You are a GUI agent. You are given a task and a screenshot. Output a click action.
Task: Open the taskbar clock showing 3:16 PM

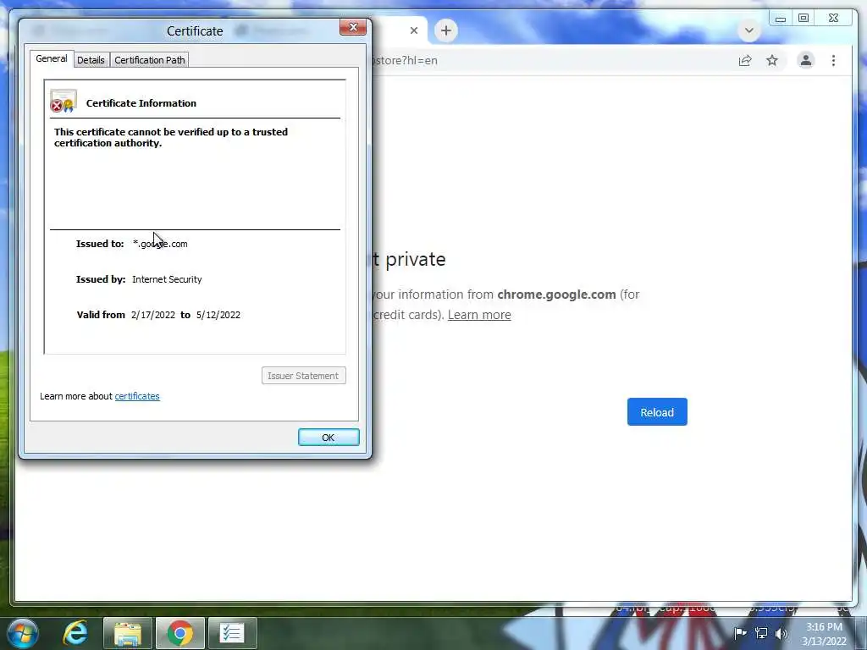824,634
